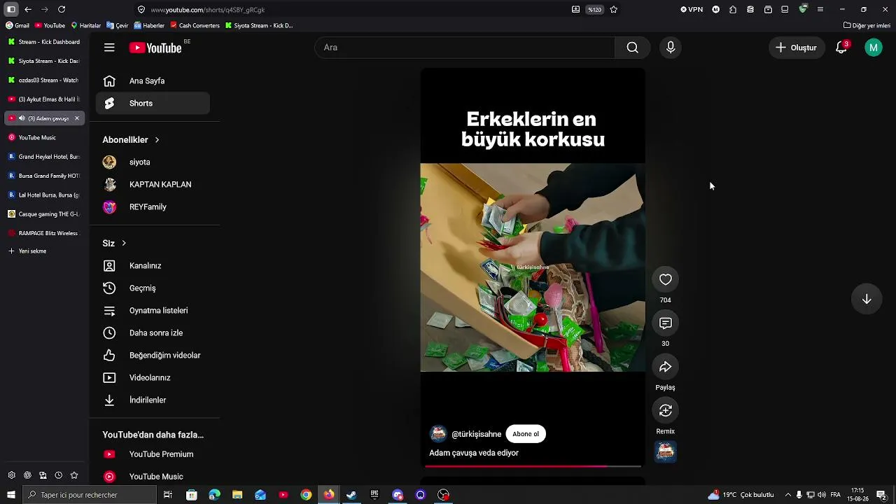Open the Firefox application menu
The height and width of the screenshot is (504, 896).
820,10
